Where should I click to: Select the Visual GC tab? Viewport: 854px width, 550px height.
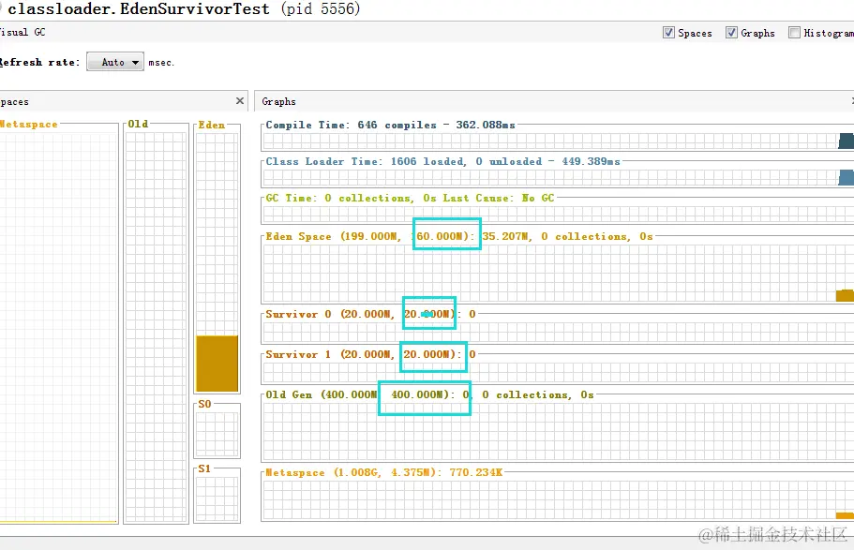(x=22, y=32)
